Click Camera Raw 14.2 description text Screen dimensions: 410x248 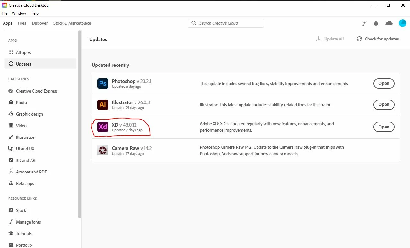(x=272, y=150)
